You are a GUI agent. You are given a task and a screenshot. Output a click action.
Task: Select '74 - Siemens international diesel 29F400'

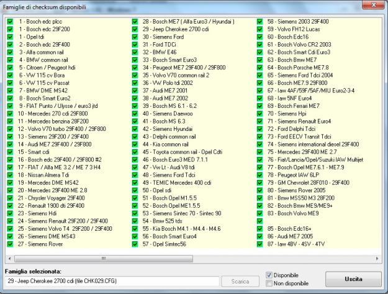coord(313,144)
